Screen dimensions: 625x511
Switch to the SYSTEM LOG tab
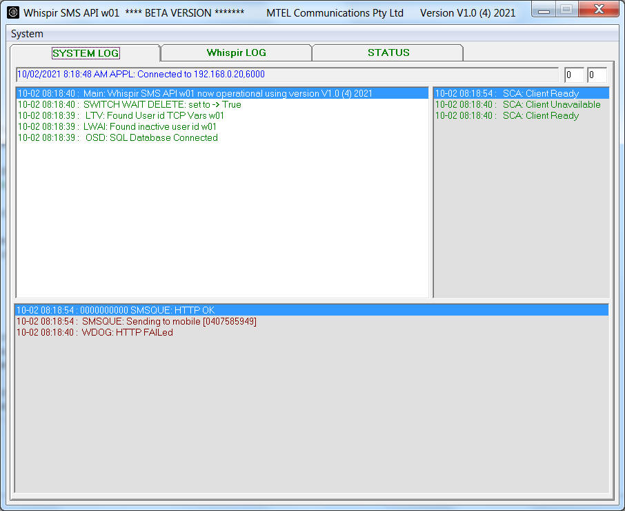86,53
